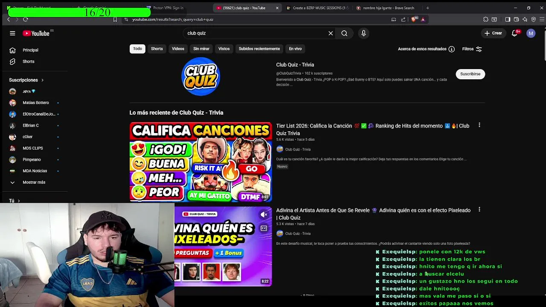Viewport: 546px width, 307px height.
Task: Switch to Create a BZRP MUSIC SESSIONS tab
Action: coord(317,8)
